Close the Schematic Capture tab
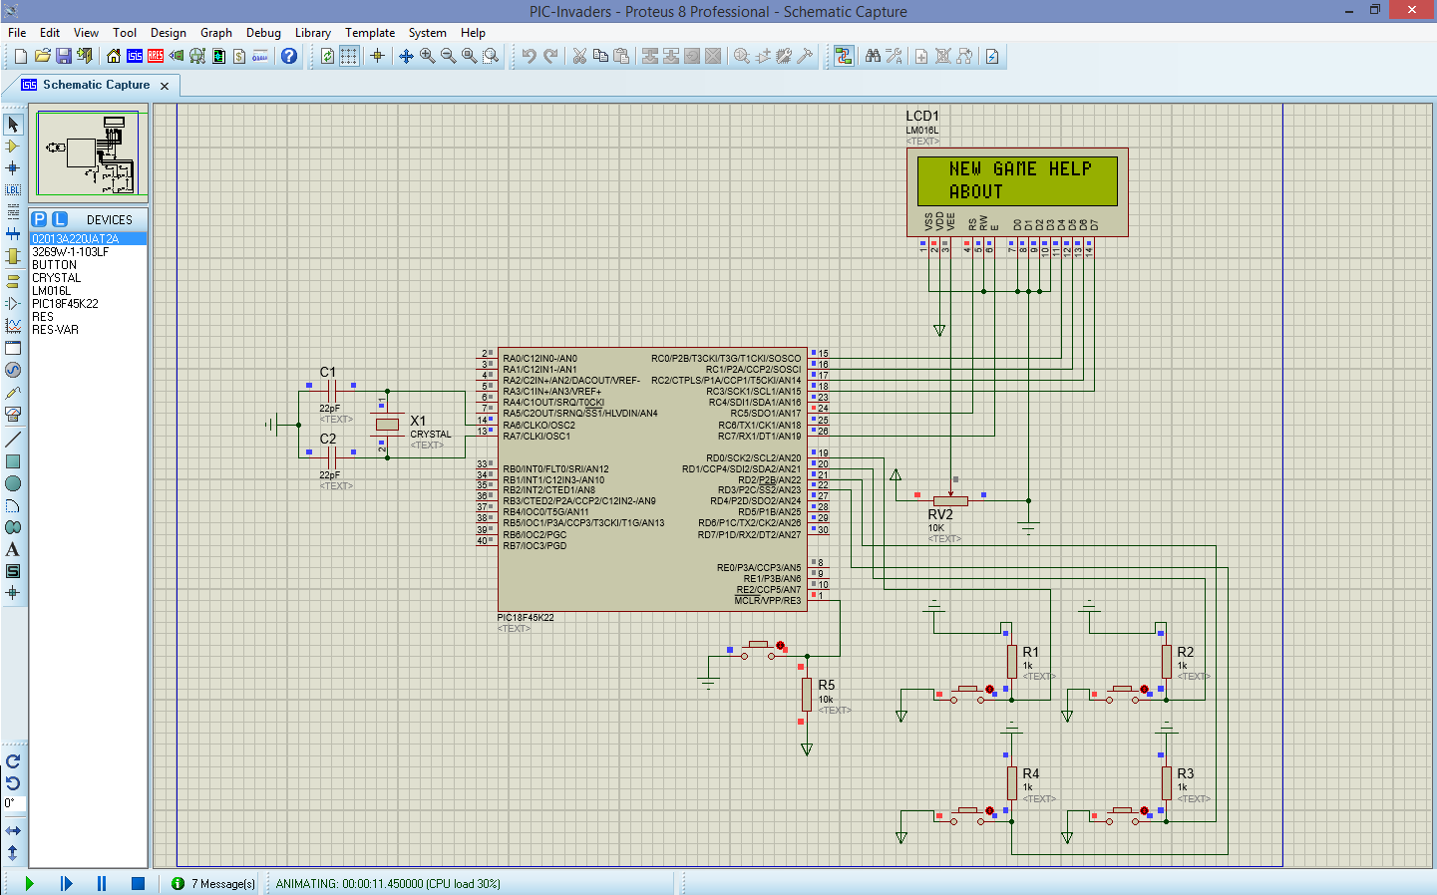The width and height of the screenshot is (1437, 895). coord(165,86)
